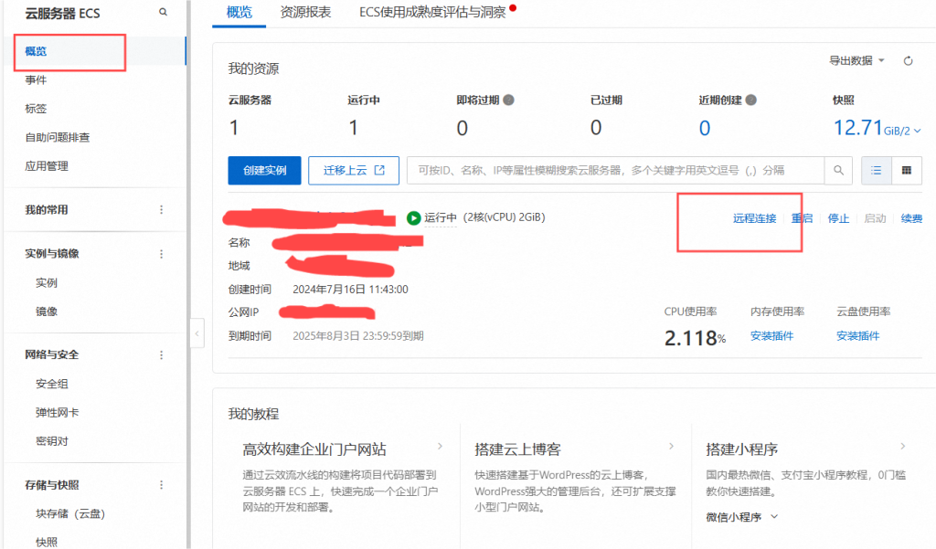Image resolution: width=936 pixels, height=549 pixels.
Task: Open the 我的常用 more options menu
Action: (162, 210)
